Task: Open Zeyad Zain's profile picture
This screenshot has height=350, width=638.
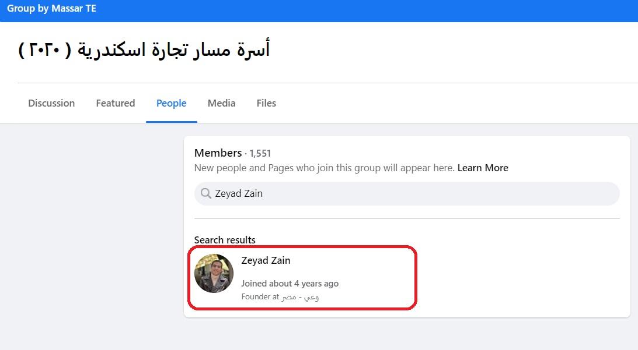Action: 214,273
